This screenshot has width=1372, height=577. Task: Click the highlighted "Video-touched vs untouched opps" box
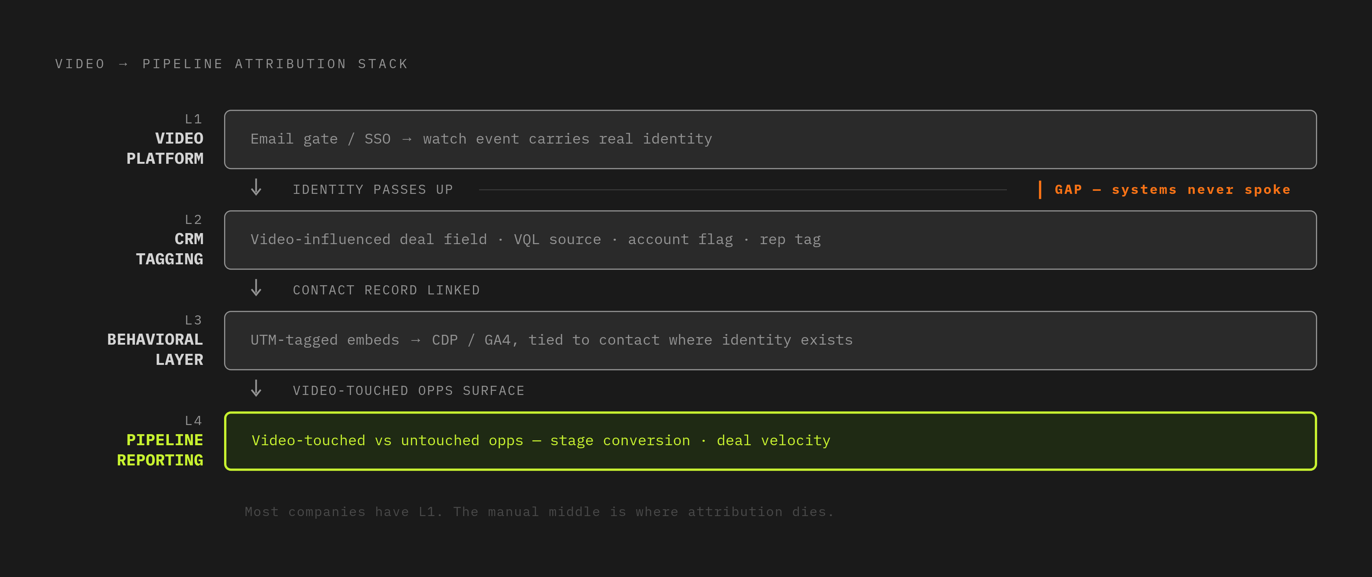(770, 441)
